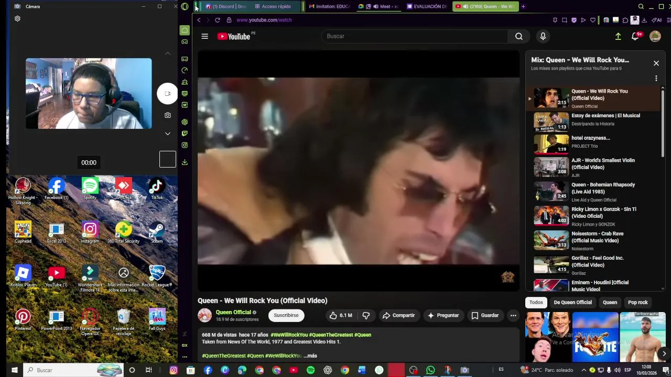The height and width of the screenshot is (377, 671).
Task: Open the Steam desktop shortcut
Action: click(157, 233)
